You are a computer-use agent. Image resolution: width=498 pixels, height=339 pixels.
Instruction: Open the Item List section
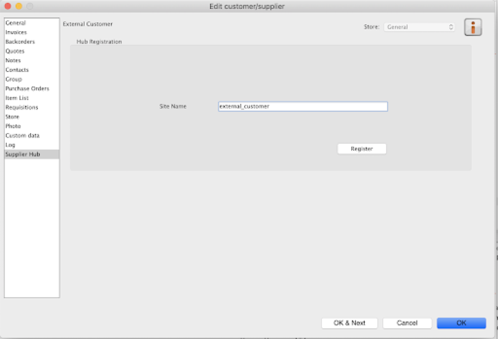pos(17,98)
